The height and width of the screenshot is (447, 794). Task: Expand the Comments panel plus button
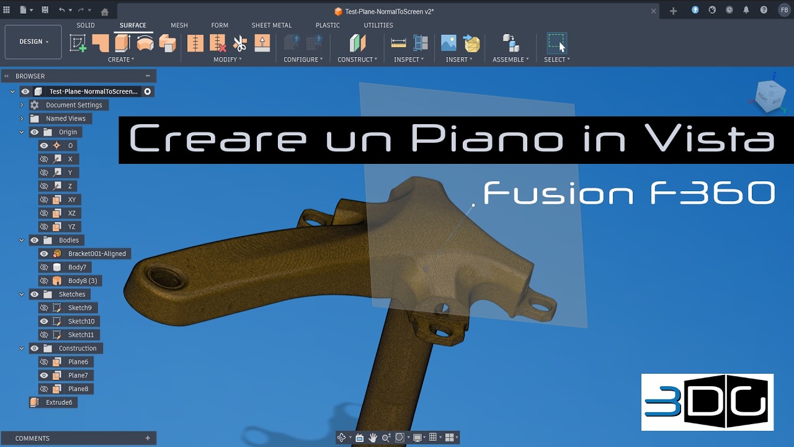click(148, 438)
